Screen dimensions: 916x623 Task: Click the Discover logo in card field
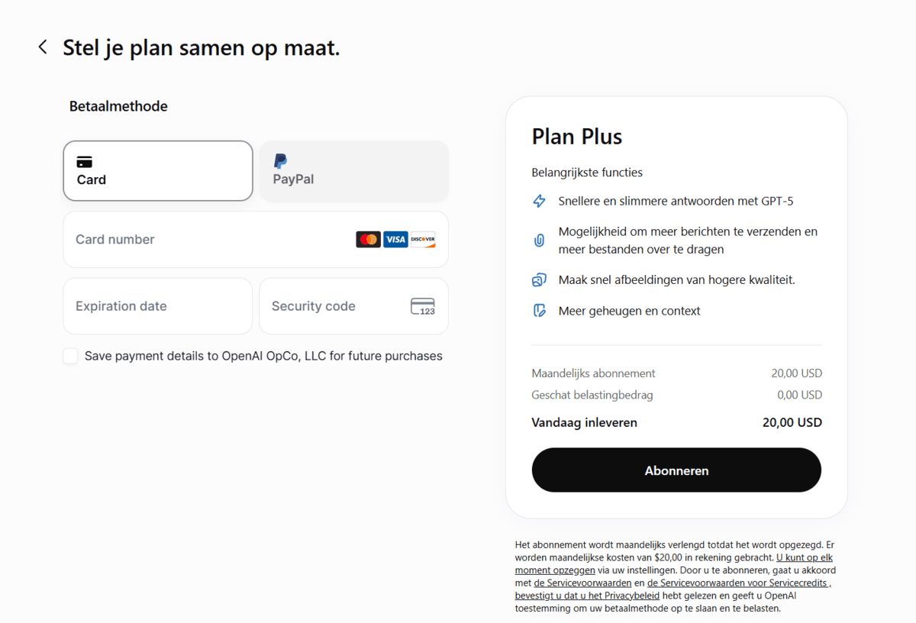[423, 240]
